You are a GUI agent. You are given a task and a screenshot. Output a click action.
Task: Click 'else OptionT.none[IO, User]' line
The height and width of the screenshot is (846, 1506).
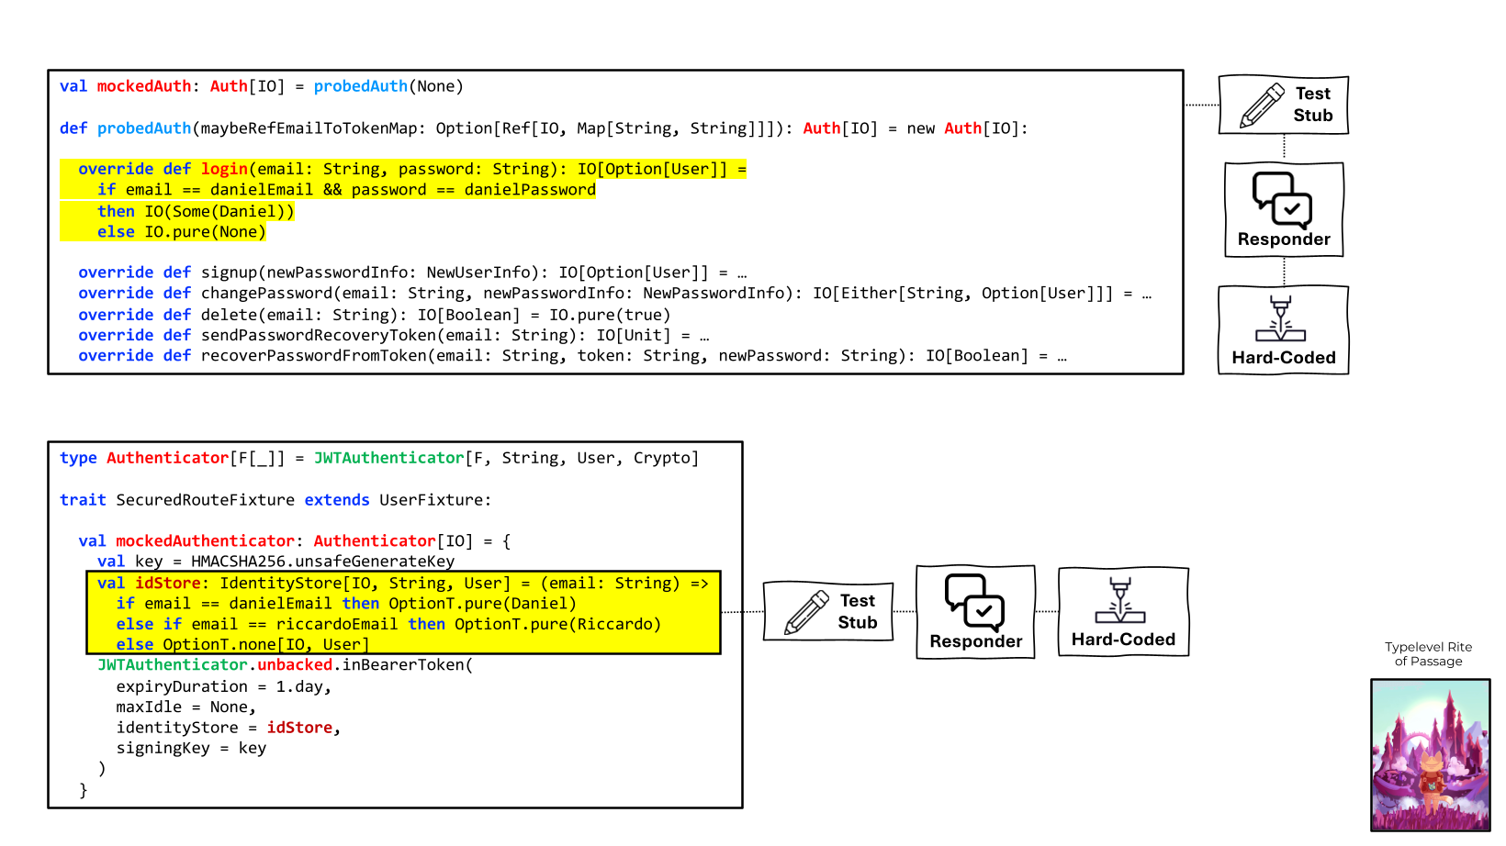pos(242,645)
